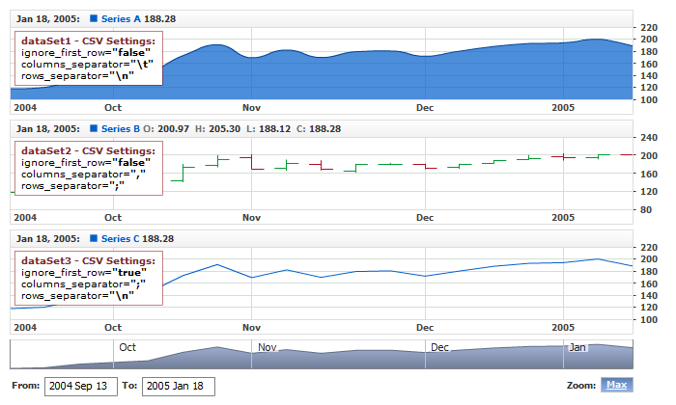Click the Jan label in the scroller
Screen dimensions: 676x405
(x=577, y=347)
